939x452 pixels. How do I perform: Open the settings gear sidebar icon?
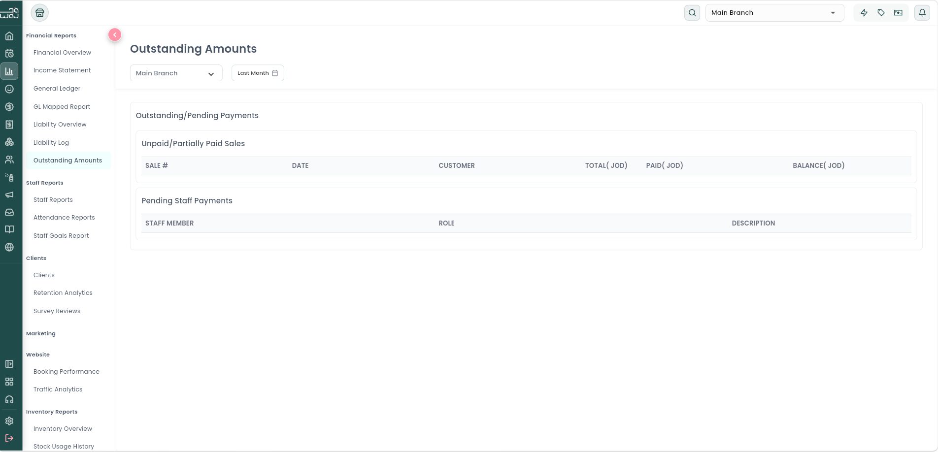click(9, 421)
